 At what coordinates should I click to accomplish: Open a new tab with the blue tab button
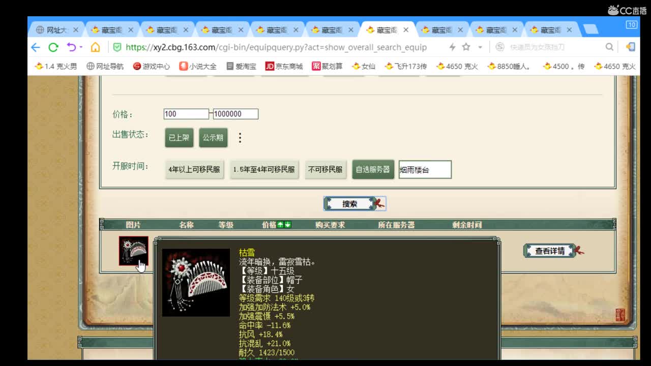tap(590, 29)
